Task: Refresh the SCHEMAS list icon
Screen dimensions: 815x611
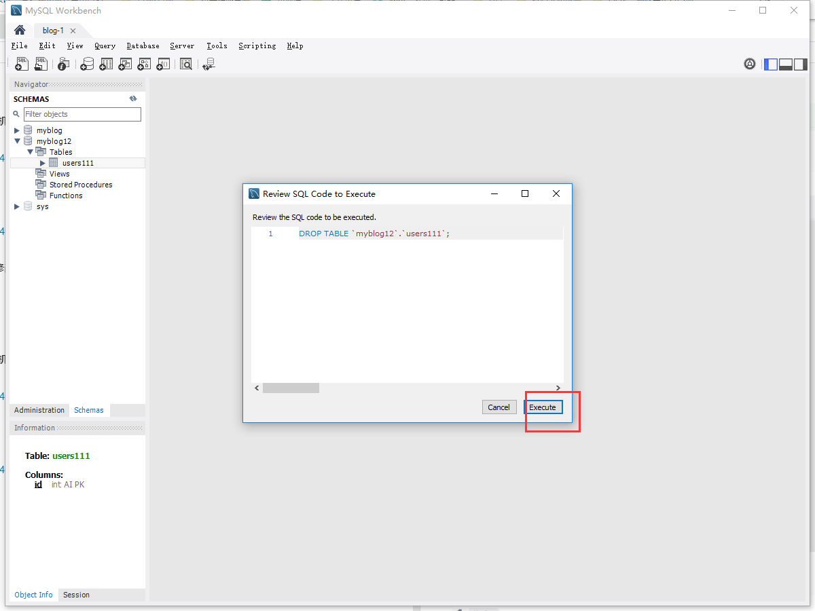Action: [134, 98]
